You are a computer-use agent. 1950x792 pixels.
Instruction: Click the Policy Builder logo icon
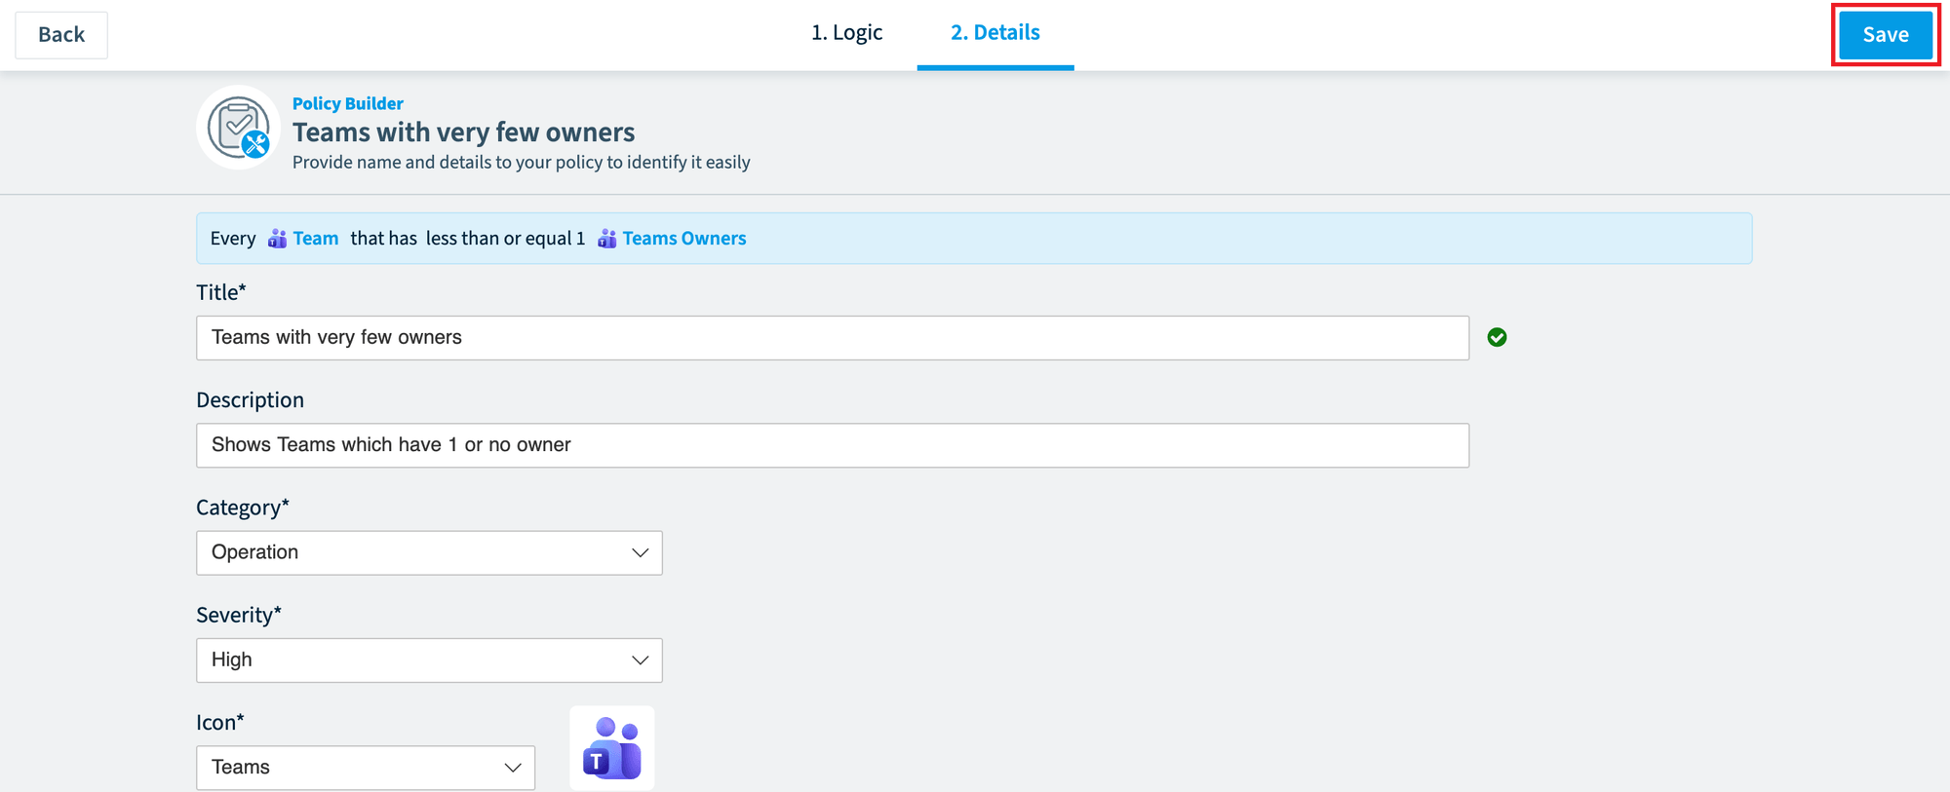[238, 128]
